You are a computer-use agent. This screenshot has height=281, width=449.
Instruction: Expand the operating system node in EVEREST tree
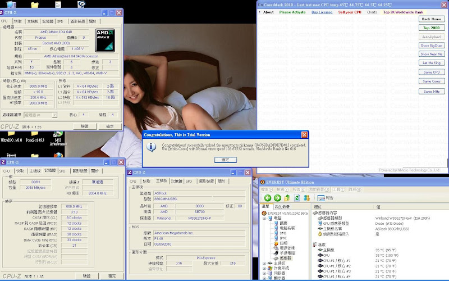264,268
